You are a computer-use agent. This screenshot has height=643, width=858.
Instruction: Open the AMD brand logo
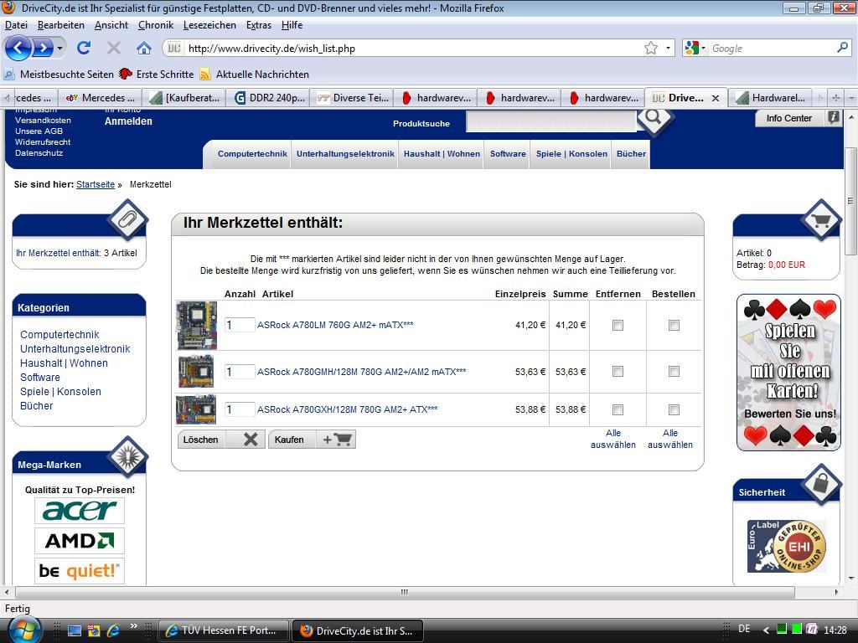coord(80,541)
